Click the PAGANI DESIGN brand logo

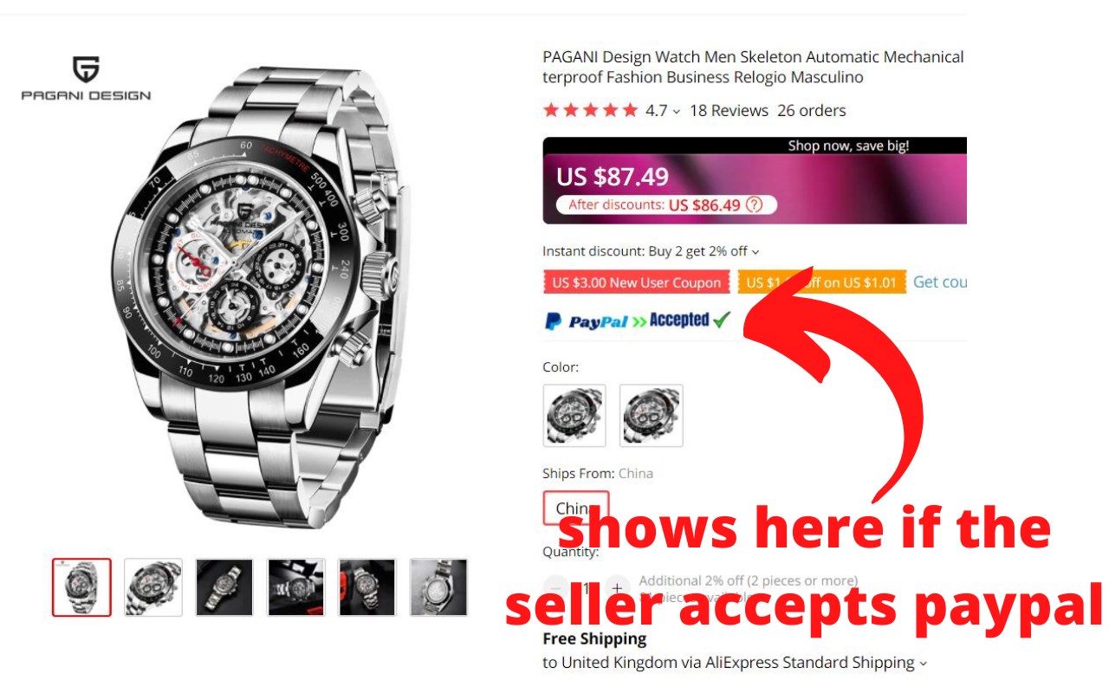click(86, 79)
